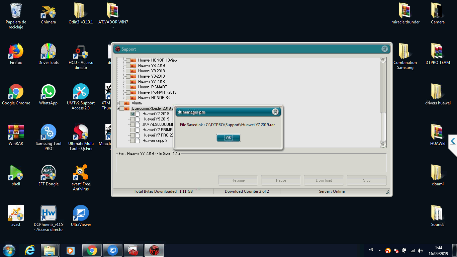Check the Huawei Enjoy 9 checkbox
The image size is (457, 257).
click(x=132, y=141)
